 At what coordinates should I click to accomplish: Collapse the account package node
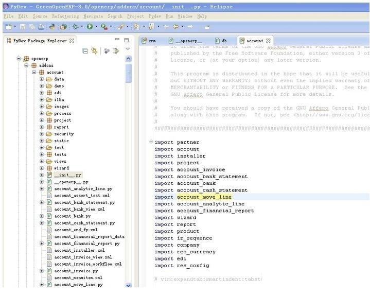coord(34,72)
